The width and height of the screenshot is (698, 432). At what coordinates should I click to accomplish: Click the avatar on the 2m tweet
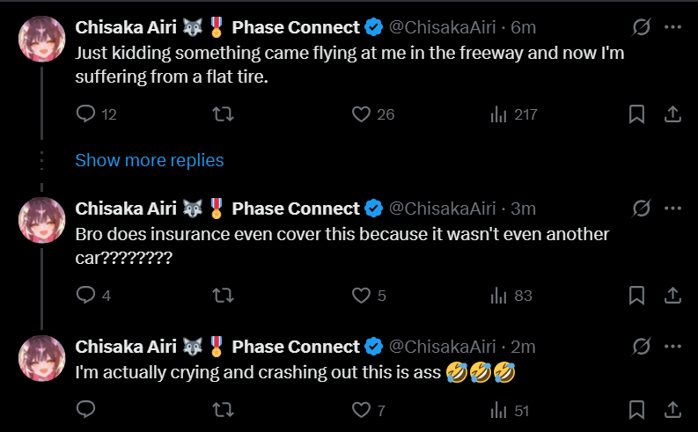[42, 358]
